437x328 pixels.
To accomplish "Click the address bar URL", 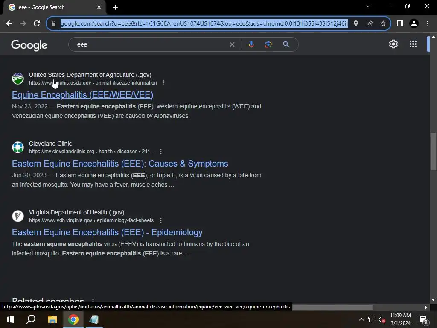I will (204, 24).
